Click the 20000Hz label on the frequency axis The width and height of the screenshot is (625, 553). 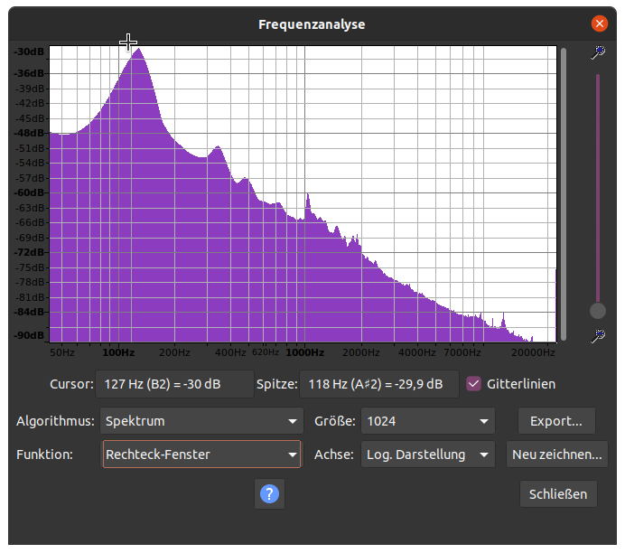pyautogui.click(x=533, y=352)
